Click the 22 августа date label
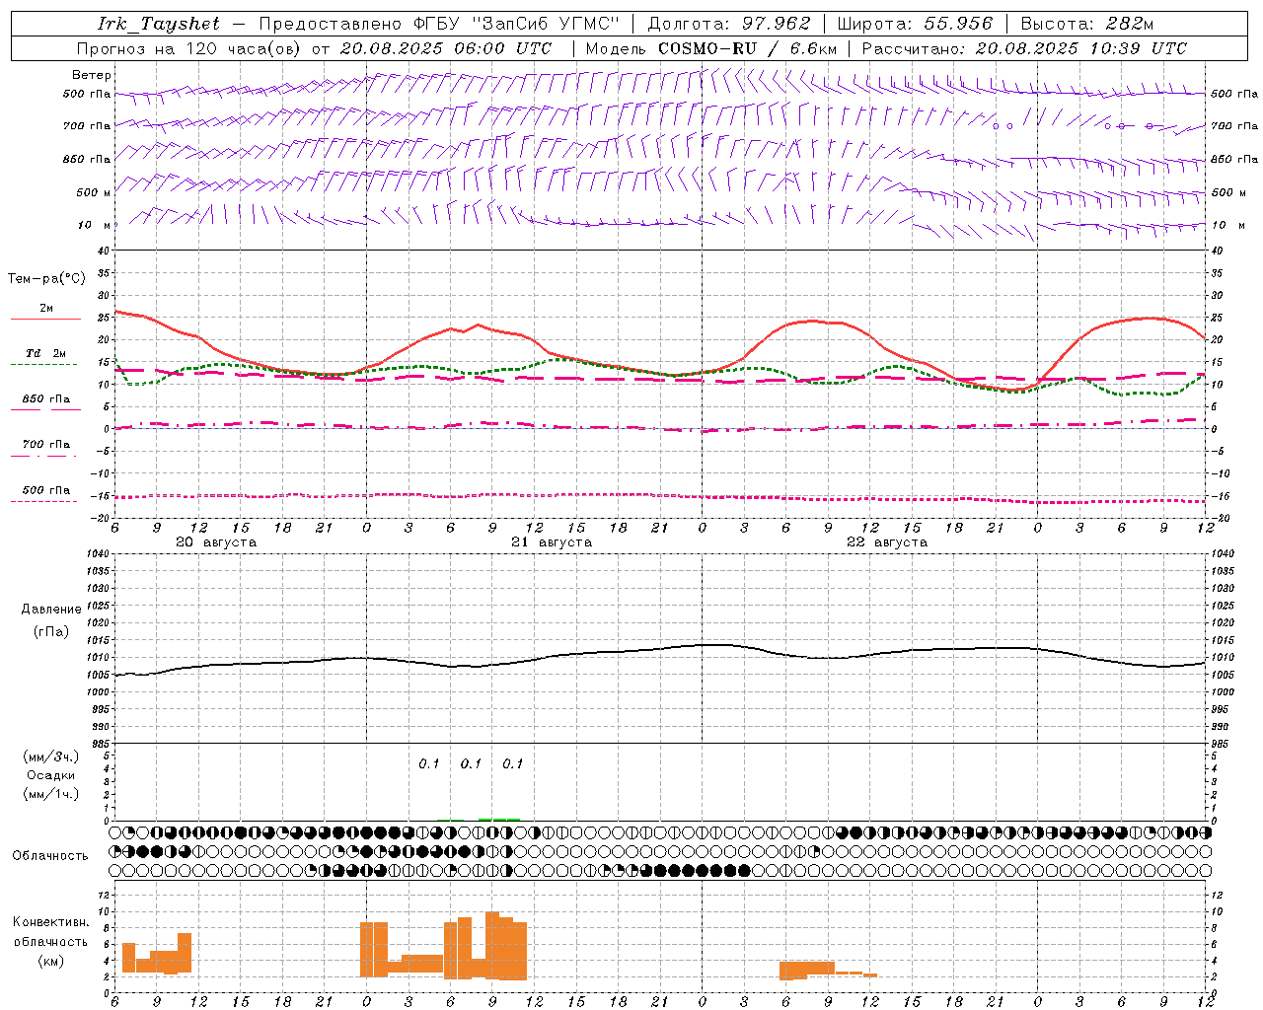Screen dimensions: 1263x1010 (887, 542)
